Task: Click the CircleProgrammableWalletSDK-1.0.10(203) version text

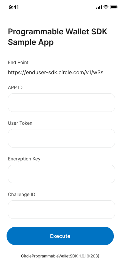Action: click(60, 256)
